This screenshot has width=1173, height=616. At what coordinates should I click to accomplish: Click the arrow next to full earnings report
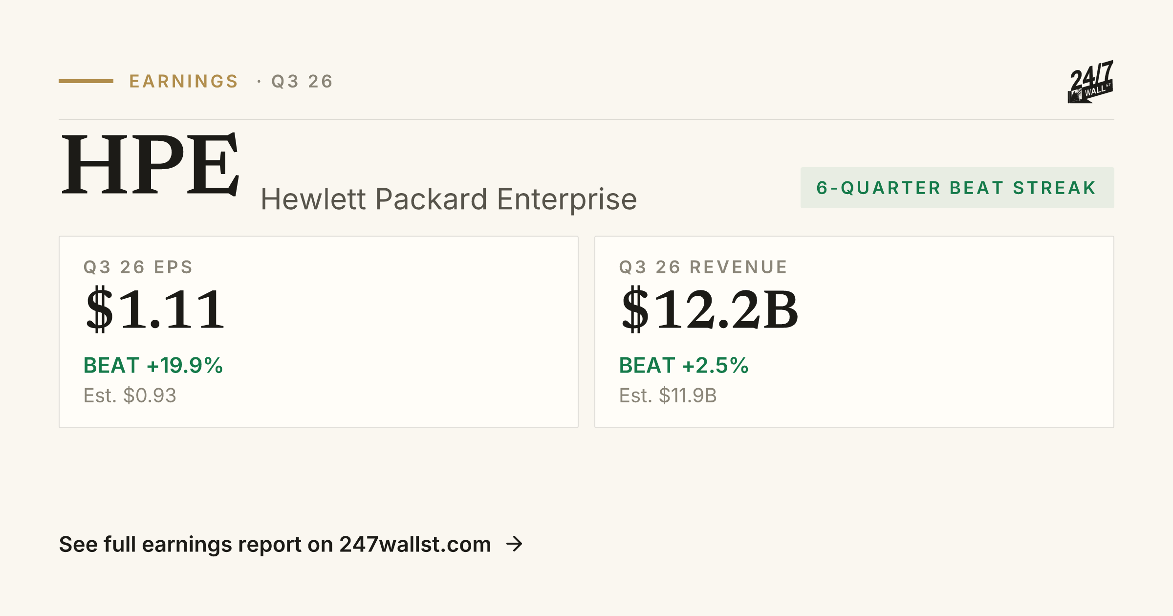[x=514, y=544]
